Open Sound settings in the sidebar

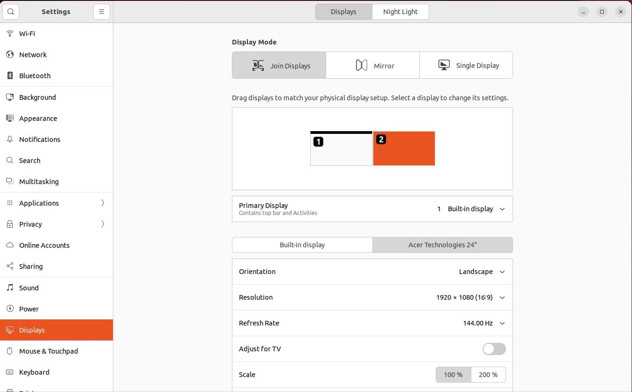pyautogui.click(x=29, y=288)
